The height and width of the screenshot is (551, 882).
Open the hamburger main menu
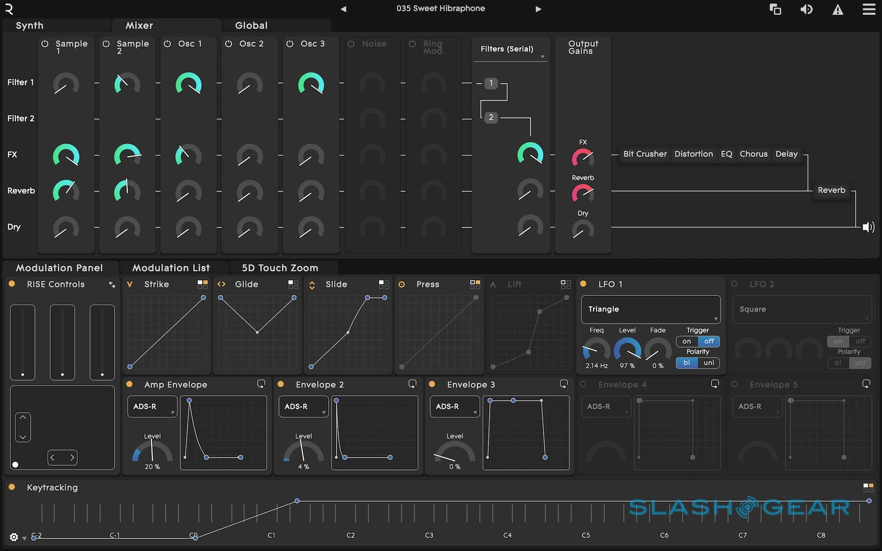tap(869, 9)
